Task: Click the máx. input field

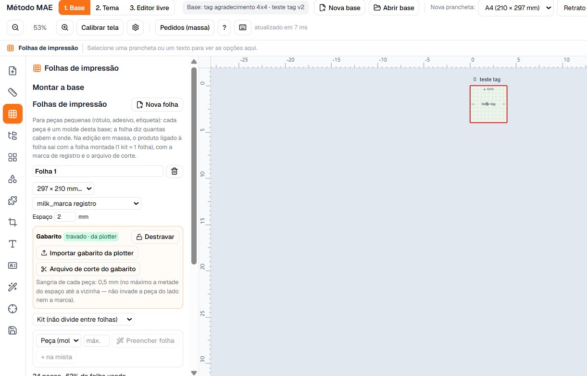Action: point(97,340)
